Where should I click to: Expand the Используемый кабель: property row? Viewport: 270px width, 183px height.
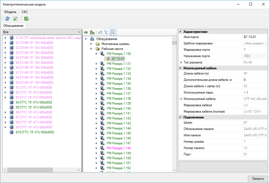click(x=181, y=99)
